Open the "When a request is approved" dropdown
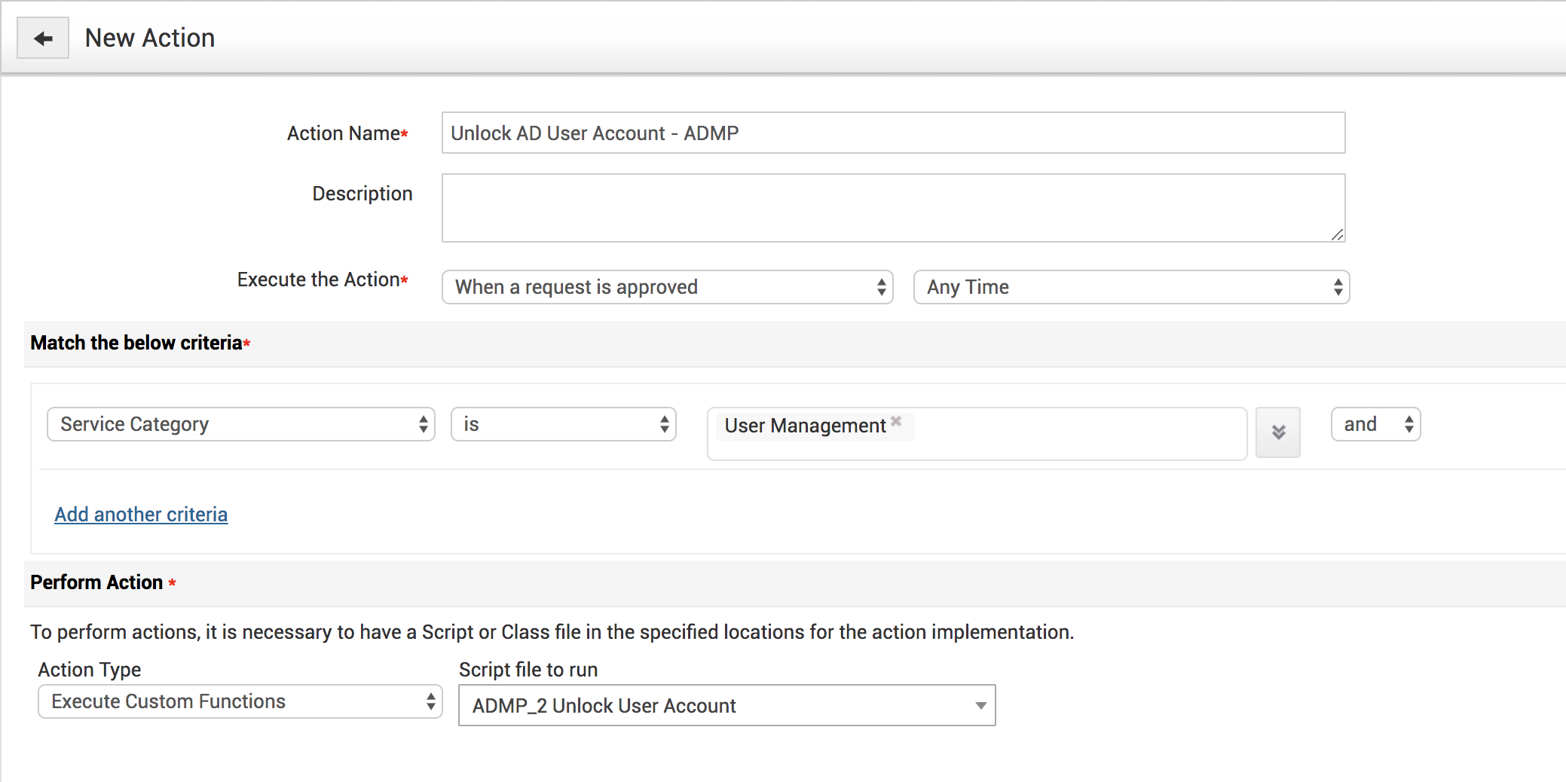The image size is (1566, 782). click(x=667, y=287)
